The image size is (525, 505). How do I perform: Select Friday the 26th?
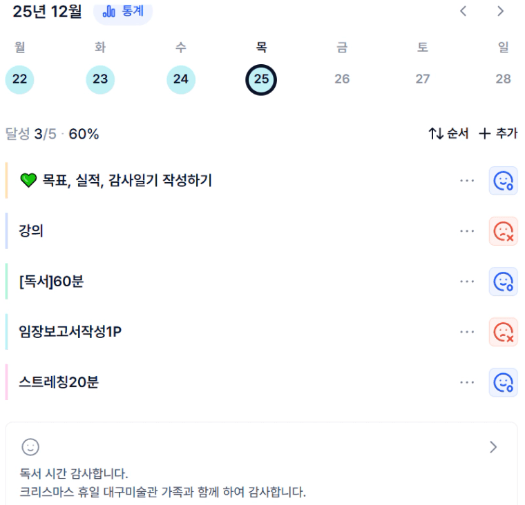pyautogui.click(x=342, y=79)
